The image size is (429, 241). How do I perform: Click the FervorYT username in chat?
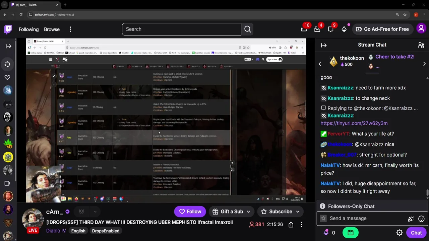(338, 134)
